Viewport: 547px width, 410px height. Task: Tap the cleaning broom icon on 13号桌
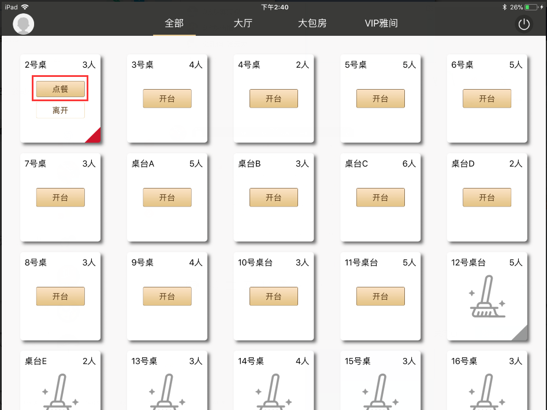(167, 392)
